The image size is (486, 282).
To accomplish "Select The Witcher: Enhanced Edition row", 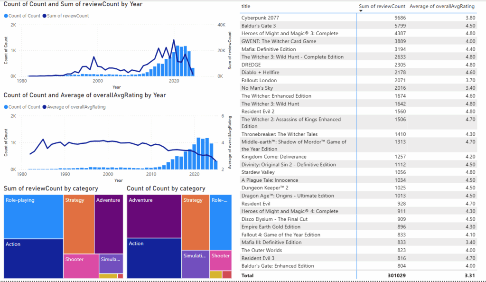I will (x=358, y=96).
